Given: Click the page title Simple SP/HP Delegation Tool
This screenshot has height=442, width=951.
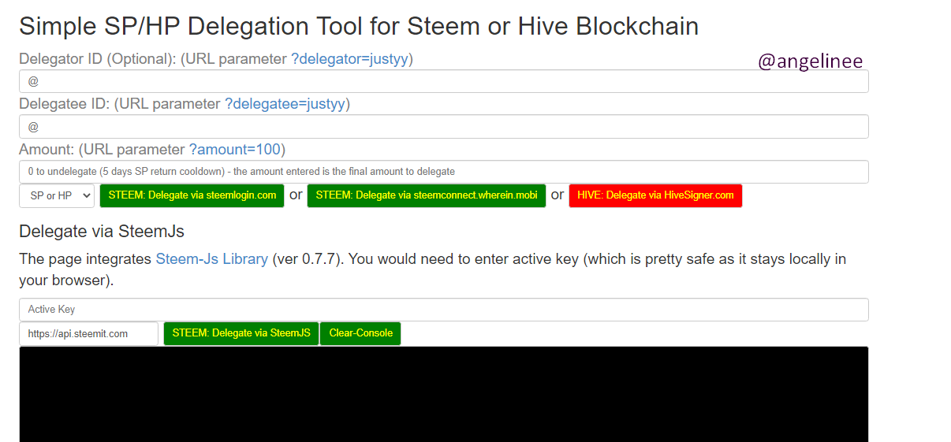Looking at the screenshot, I should 359,27.
